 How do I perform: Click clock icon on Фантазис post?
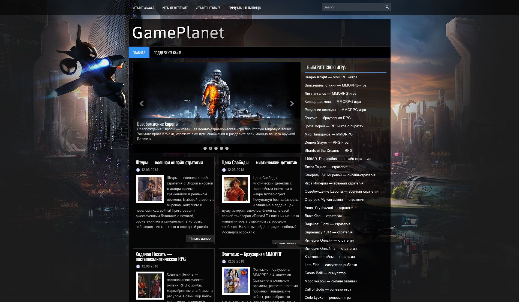point(224,261)
